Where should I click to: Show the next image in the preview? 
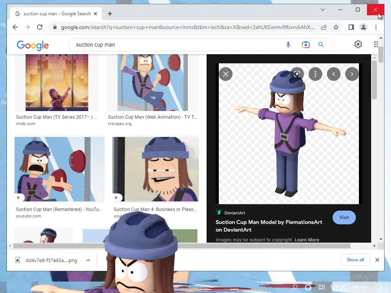[352, 74]
